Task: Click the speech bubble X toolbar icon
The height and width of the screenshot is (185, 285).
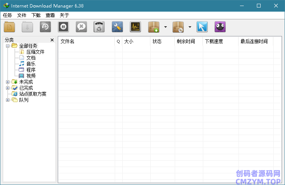Action: [81, 27]
